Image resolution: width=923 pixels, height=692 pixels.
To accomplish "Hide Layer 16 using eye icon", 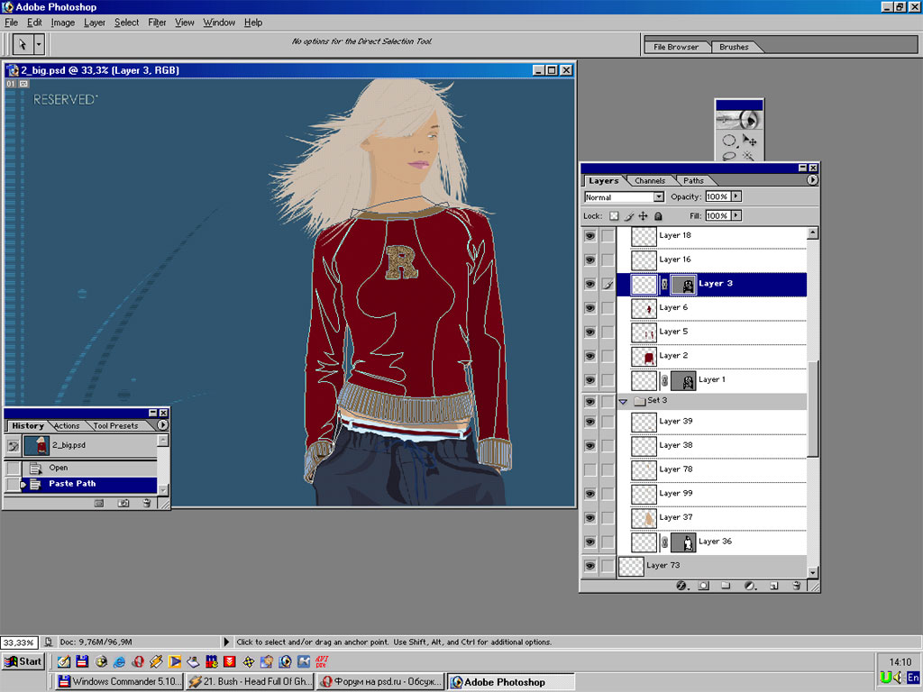I will 589,259.
